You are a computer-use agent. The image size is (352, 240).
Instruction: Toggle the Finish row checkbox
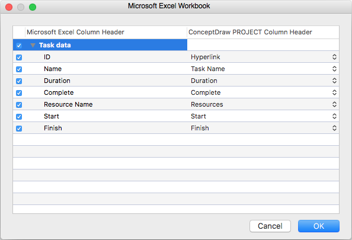(x=19, y=129)
